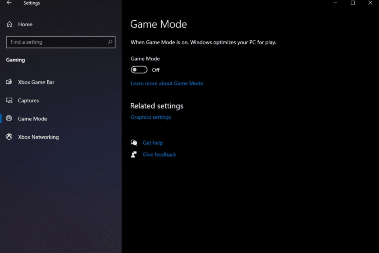Minimize the Settings window
Image resolution: width=379 pixels, height=253 pixels.
335,3
